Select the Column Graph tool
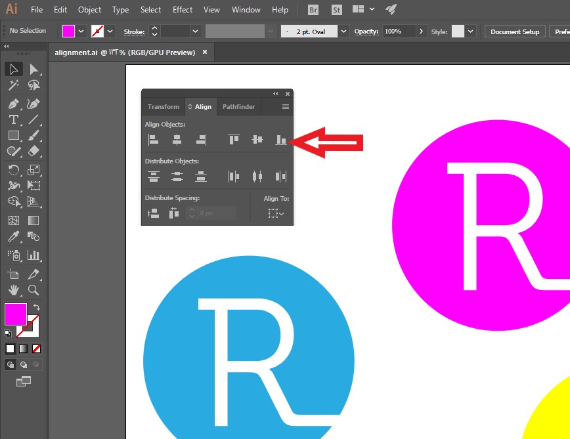Viewport: 570px width, 439px height. coord(33,255)
